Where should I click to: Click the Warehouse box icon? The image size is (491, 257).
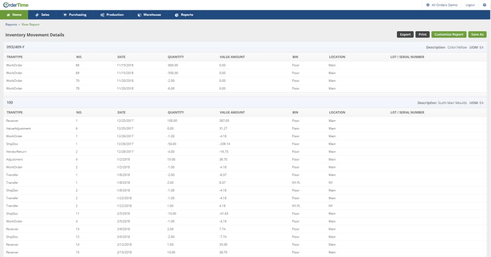[139, 15]
